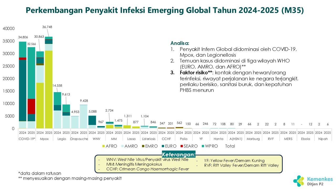
Task: Click the Keterangan heading label
Action: tap(178, 154)
